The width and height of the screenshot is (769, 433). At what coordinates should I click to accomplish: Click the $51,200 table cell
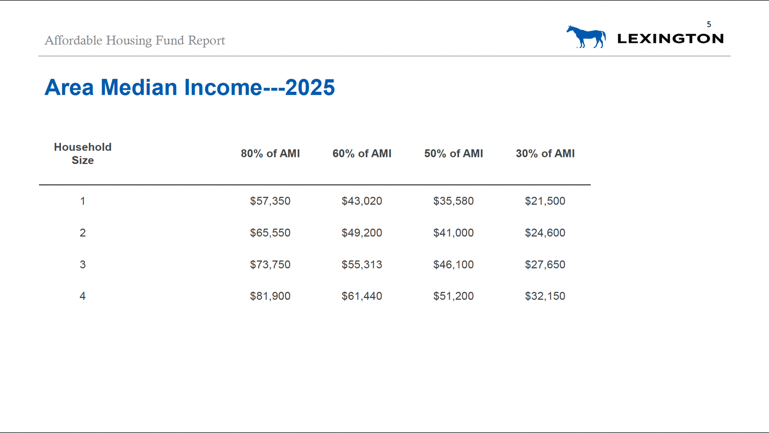453,296
